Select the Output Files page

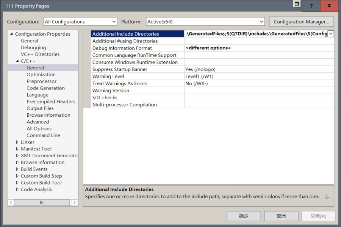[x=40, y=108]
